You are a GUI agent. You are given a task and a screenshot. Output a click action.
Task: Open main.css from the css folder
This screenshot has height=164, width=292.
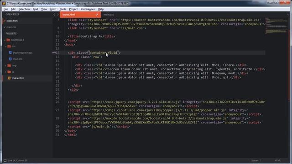pyautogui.click(x=17, y=59)
